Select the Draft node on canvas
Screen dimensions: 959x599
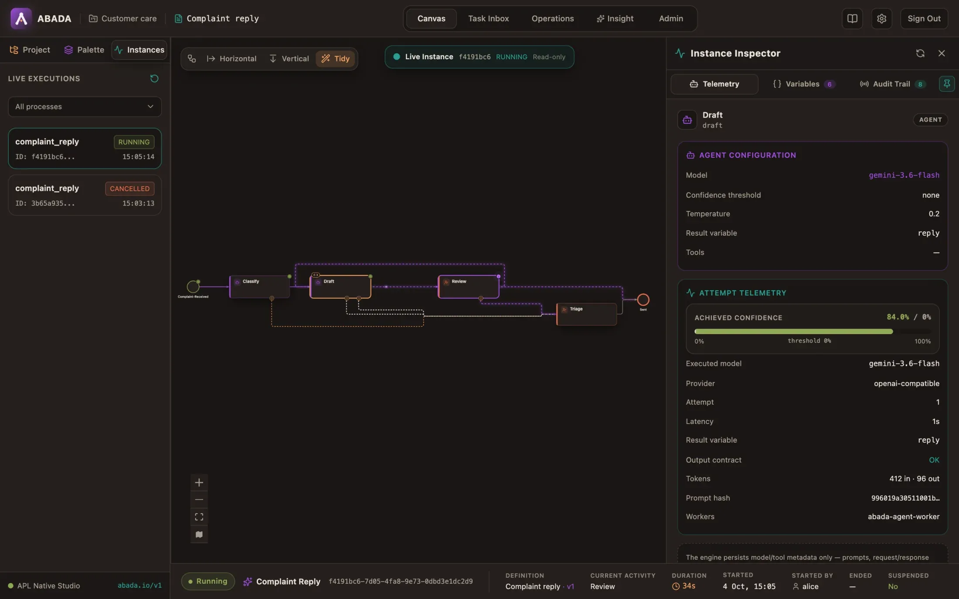click(340, 287)
